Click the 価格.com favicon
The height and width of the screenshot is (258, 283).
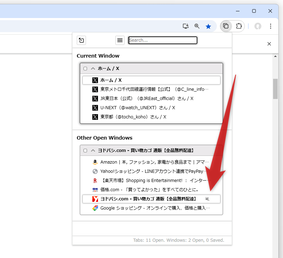pos(95,190)
